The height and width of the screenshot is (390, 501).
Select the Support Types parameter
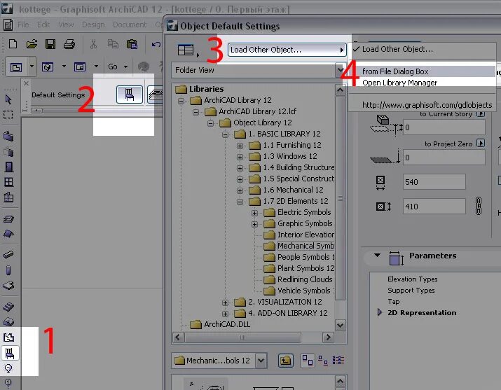(411, 290)
